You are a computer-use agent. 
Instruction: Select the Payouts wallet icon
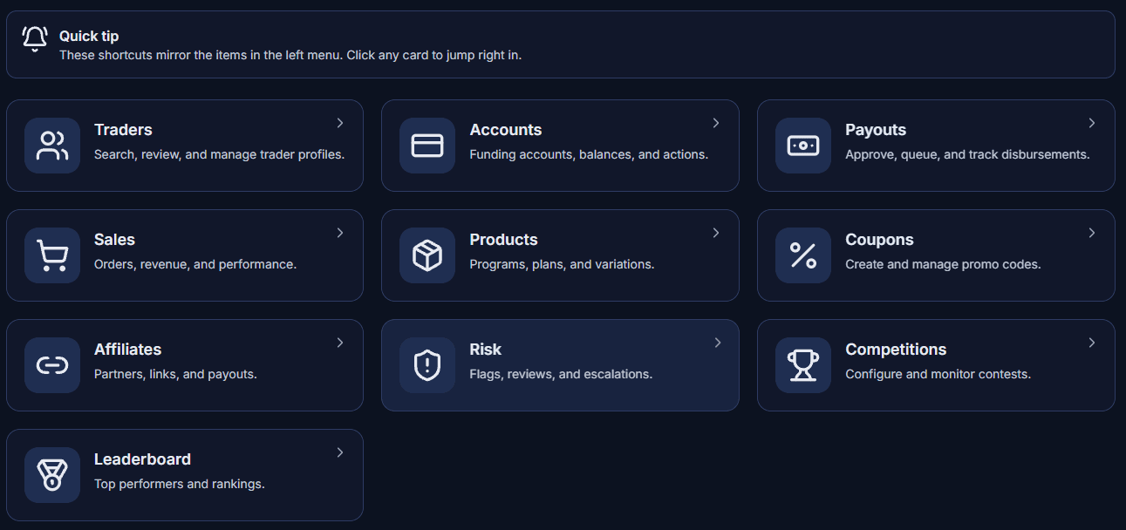[x=802, y=145]
